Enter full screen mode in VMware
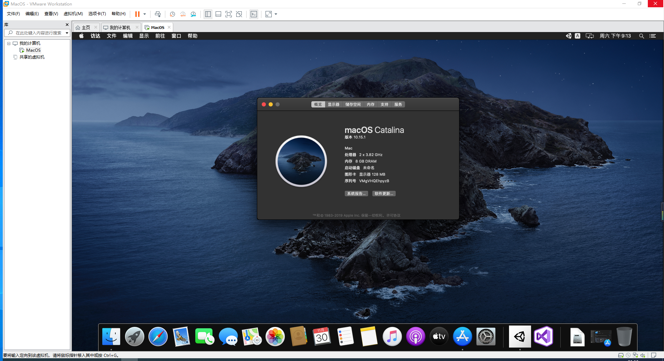 click(x=229, y=14)
